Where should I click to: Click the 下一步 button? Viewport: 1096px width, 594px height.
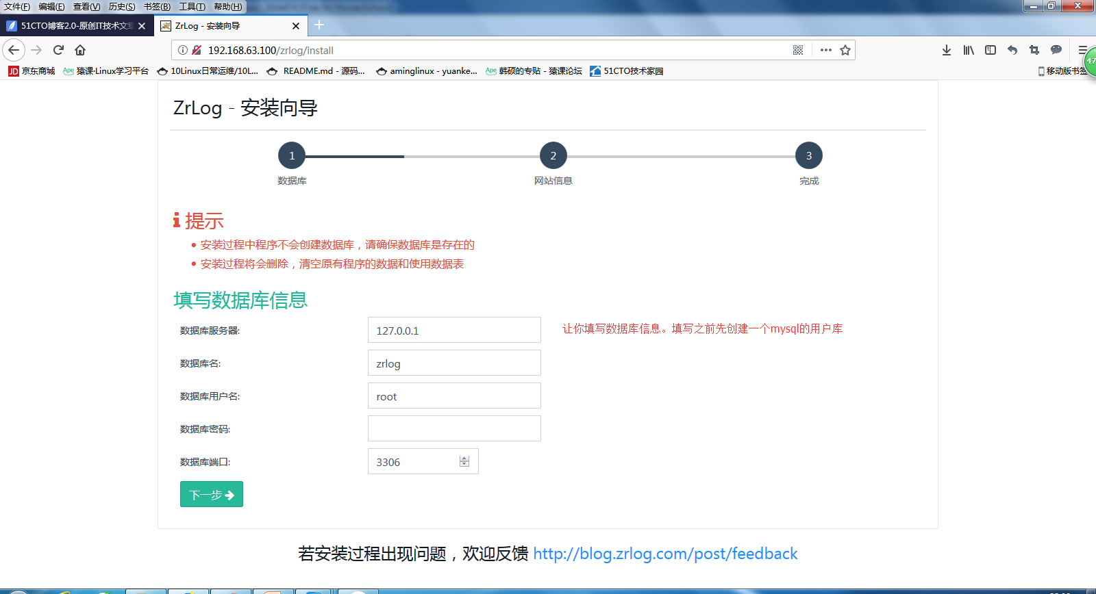click(212, 494)
